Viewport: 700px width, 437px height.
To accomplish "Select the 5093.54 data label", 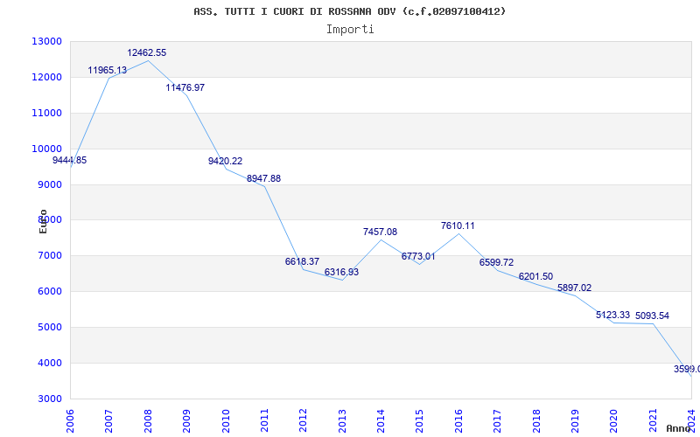I will tap(652, 316).
